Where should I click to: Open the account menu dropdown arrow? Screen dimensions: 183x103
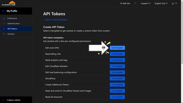[x=176, y=3]
